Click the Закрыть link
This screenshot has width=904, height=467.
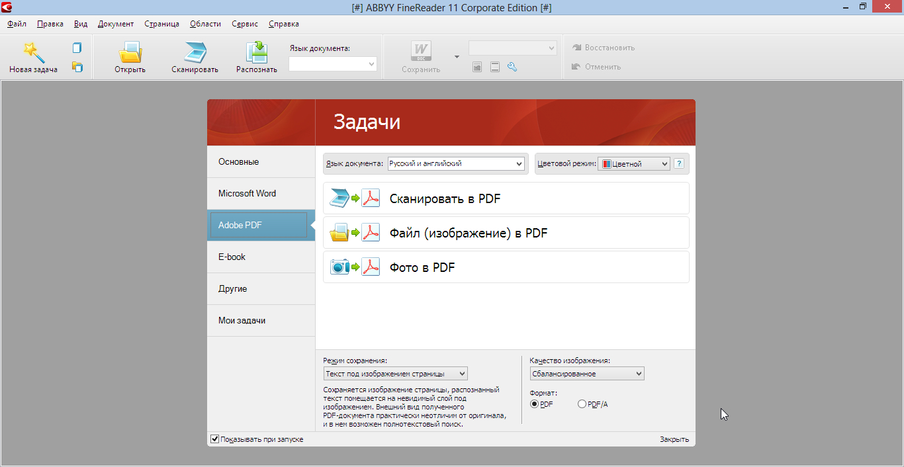(674, 439)
